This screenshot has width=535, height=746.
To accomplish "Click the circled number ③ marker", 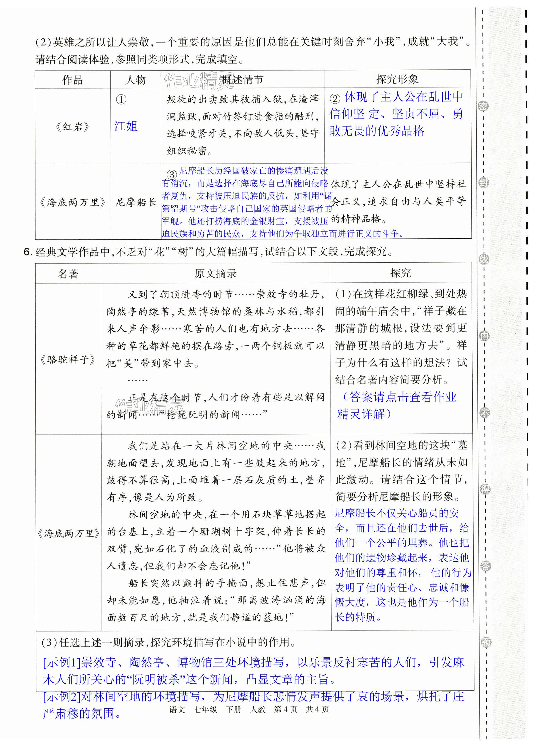I will point(172,175).
